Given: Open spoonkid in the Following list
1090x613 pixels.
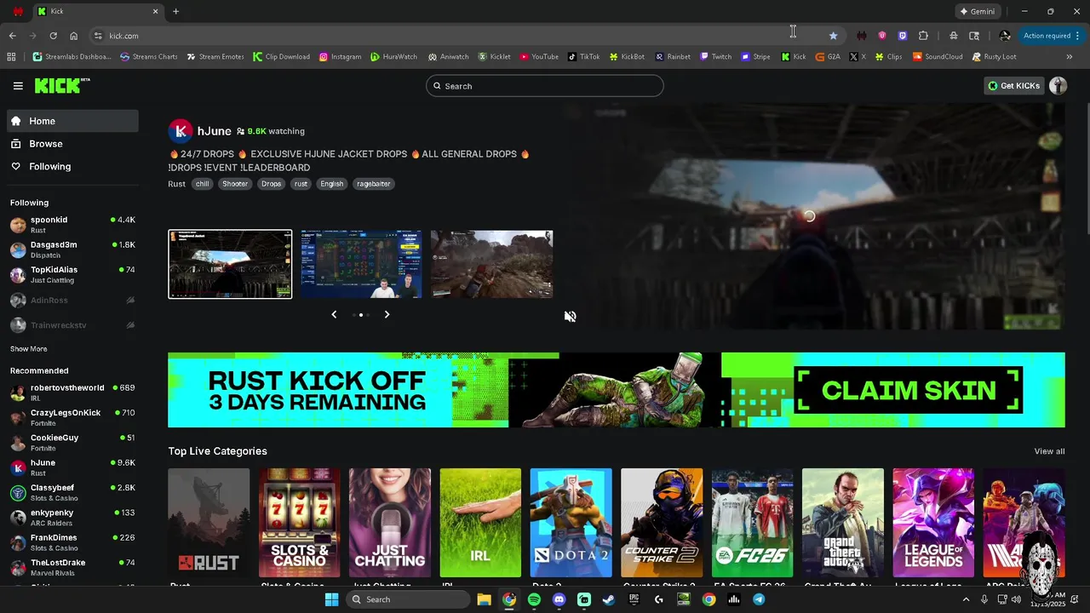Looking at the screenshot, I should pos(72,225).
